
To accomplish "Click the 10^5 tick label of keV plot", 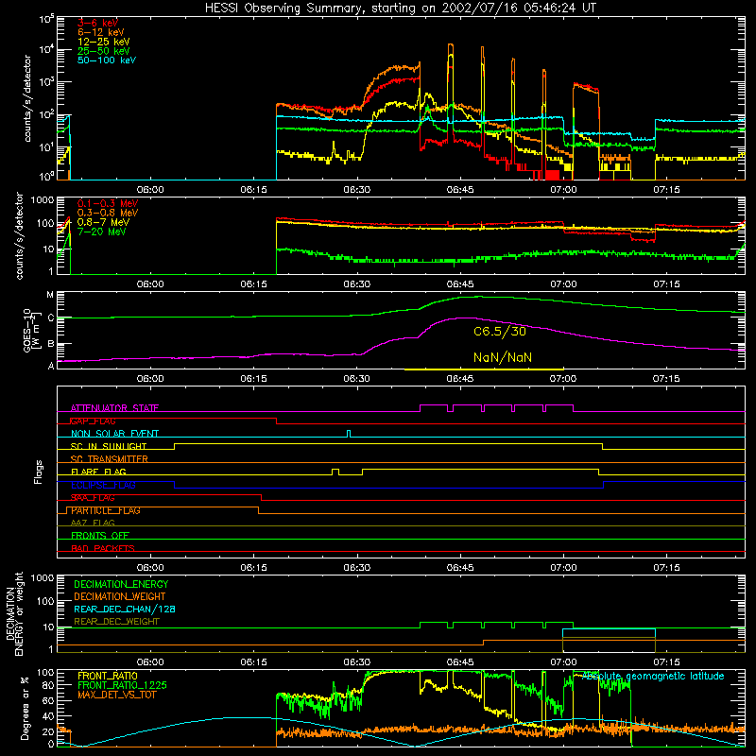I will coord(46,19).
